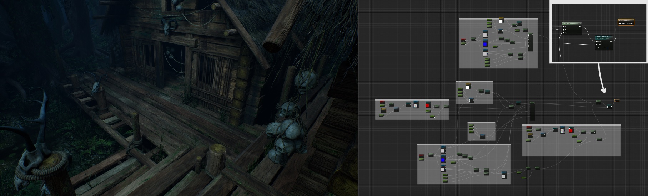Image resolution: width=648 pixels, height=196 pixels.
Task: Click the output pin of green inset node
Action: tap(581, 27)
